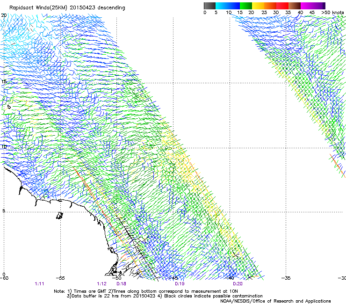
Task: Click the cyan 5-10 knots legend color
Action: pyautogui.click(x=222, y=6)
